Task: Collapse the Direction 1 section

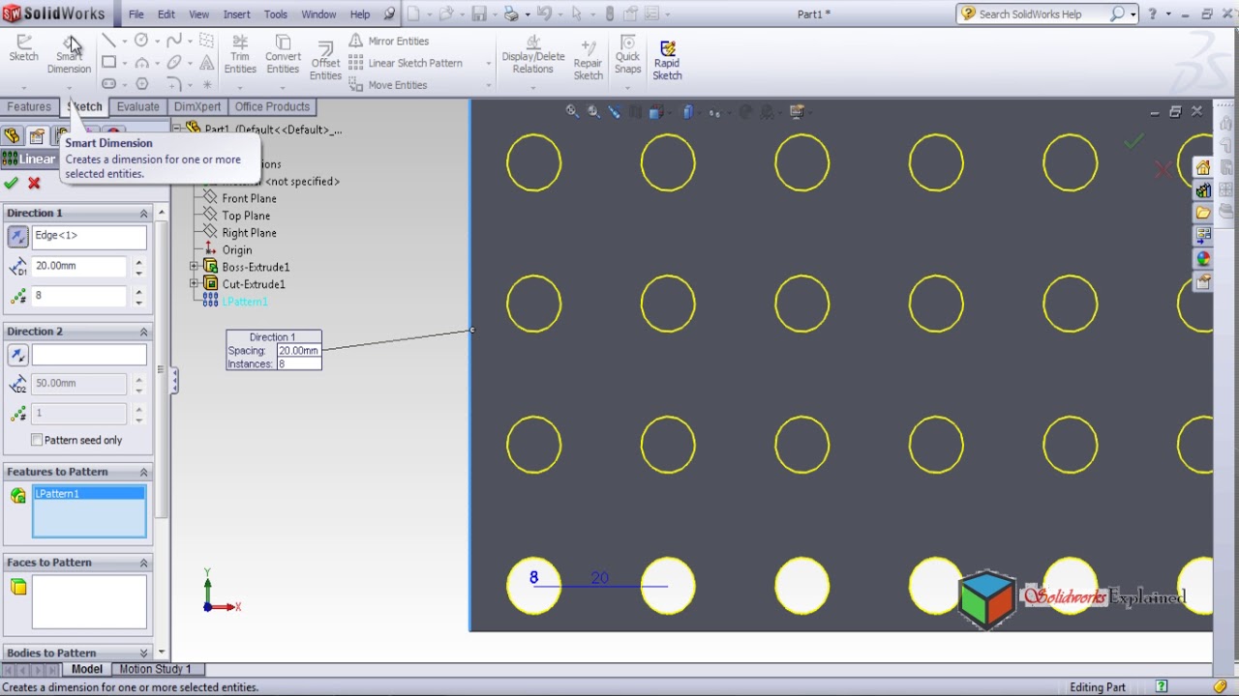Action: pos(144,213)
